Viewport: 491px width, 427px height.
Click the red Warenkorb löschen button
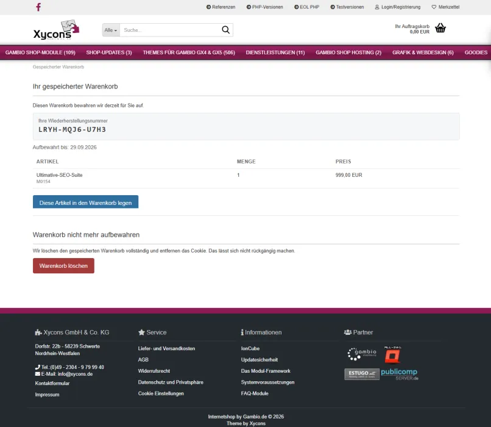click(x=63, y=265)
